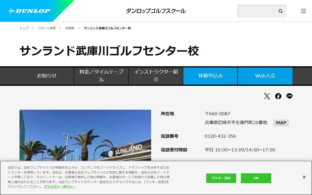Go to 兵庫県 breadcrumb
Image resolution: width=312 pixels, height=195 pixels.
click(x=70, y=28)
